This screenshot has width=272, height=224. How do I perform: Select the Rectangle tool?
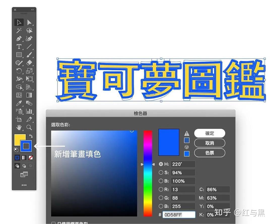click(19, 55)
